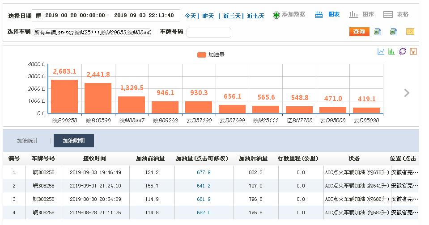Switch chart to line graph icon
Image resolution: width=429 pixels, height=225 pixels.
(x=381, y=51)
